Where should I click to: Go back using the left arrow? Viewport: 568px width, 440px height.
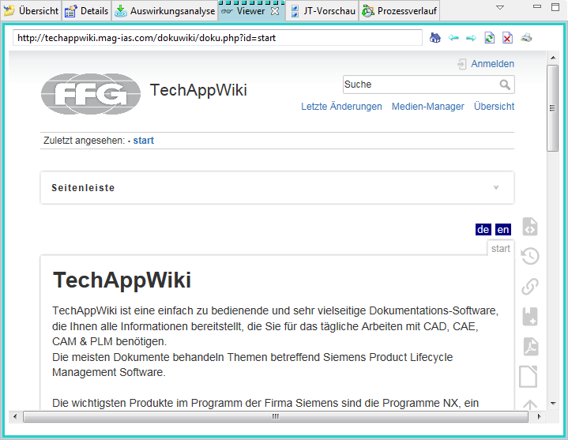click(x=453, y=38)
